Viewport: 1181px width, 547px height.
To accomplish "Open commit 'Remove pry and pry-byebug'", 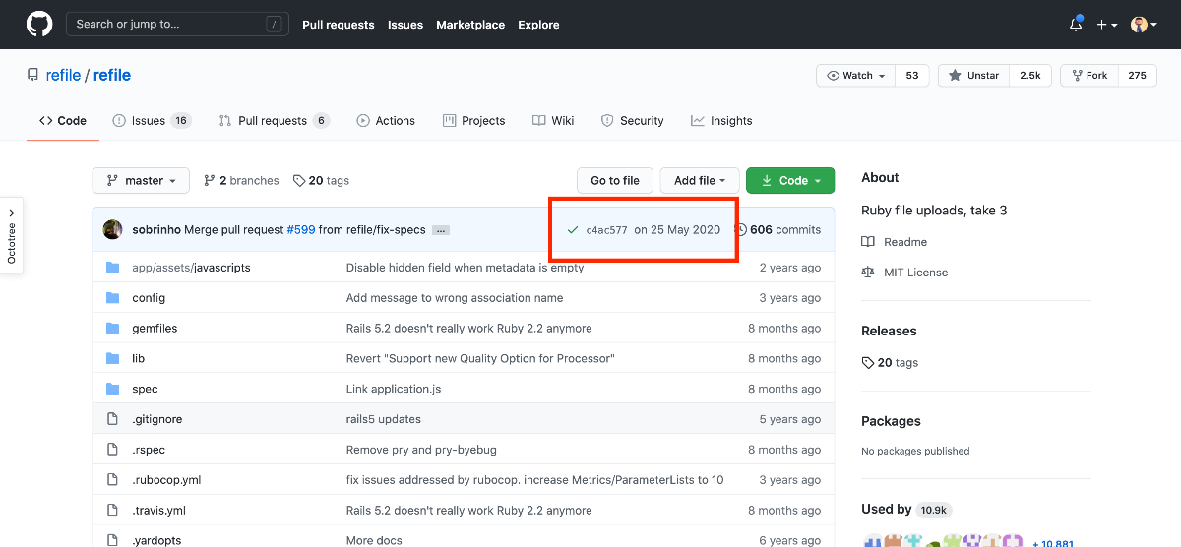I will (x=421, y=450).
